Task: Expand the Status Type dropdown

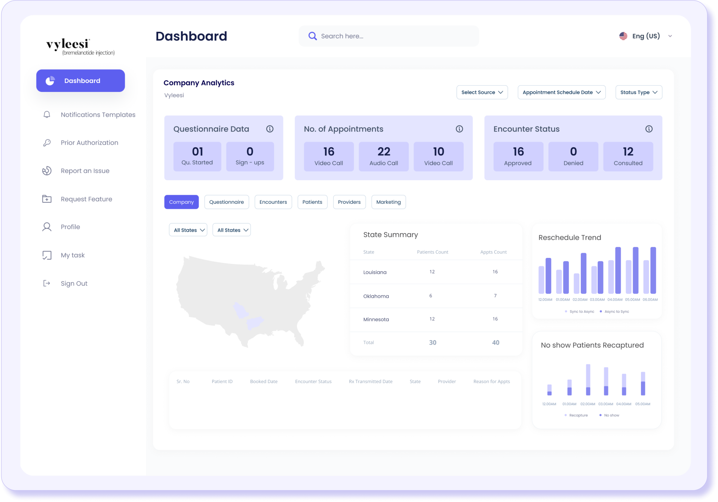Action: pos(638,92)
